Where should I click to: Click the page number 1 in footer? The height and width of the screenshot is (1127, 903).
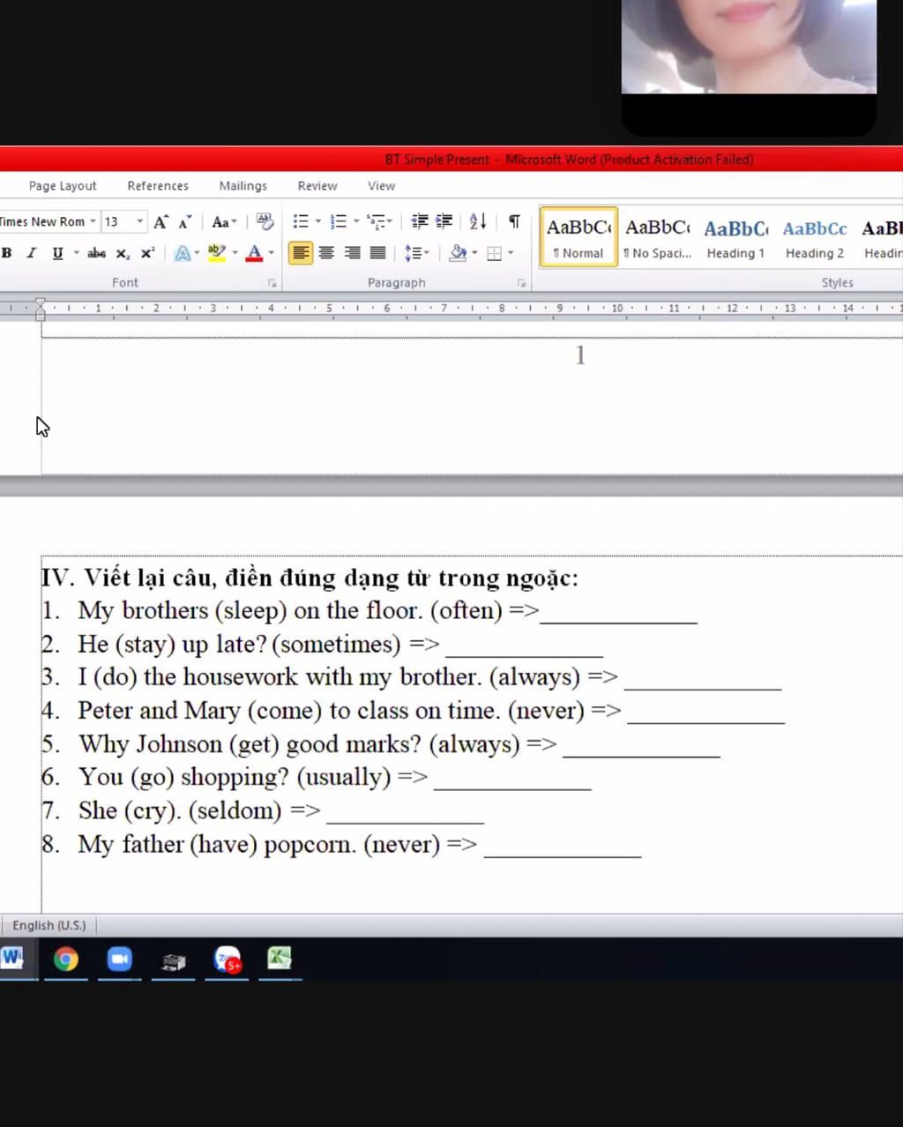[579, 355]
